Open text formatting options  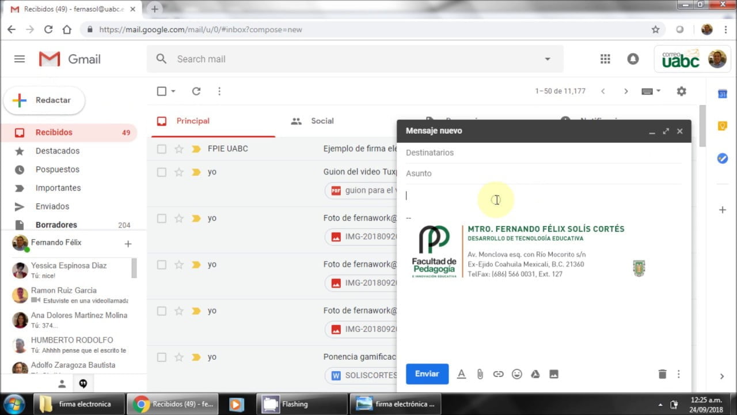461,374
